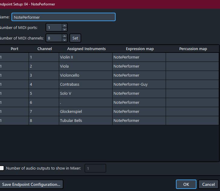Image resolution: width=220 pixels, height=191 pixels.
Task: Increase the number of MIDI ports
Action: pyautogui.click(x=65, y=26)
